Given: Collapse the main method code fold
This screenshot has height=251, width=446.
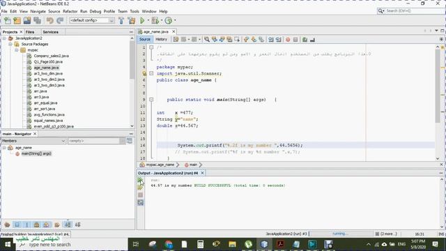Looking at the screenshot, I should click(151, 100).
